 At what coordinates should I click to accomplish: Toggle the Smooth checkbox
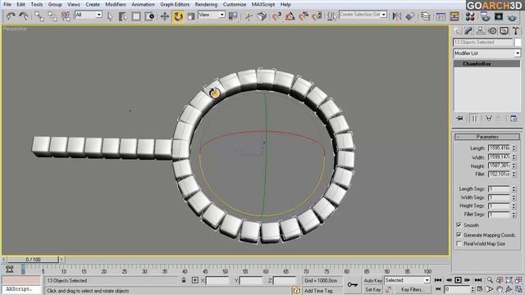[x=459, y=225]
